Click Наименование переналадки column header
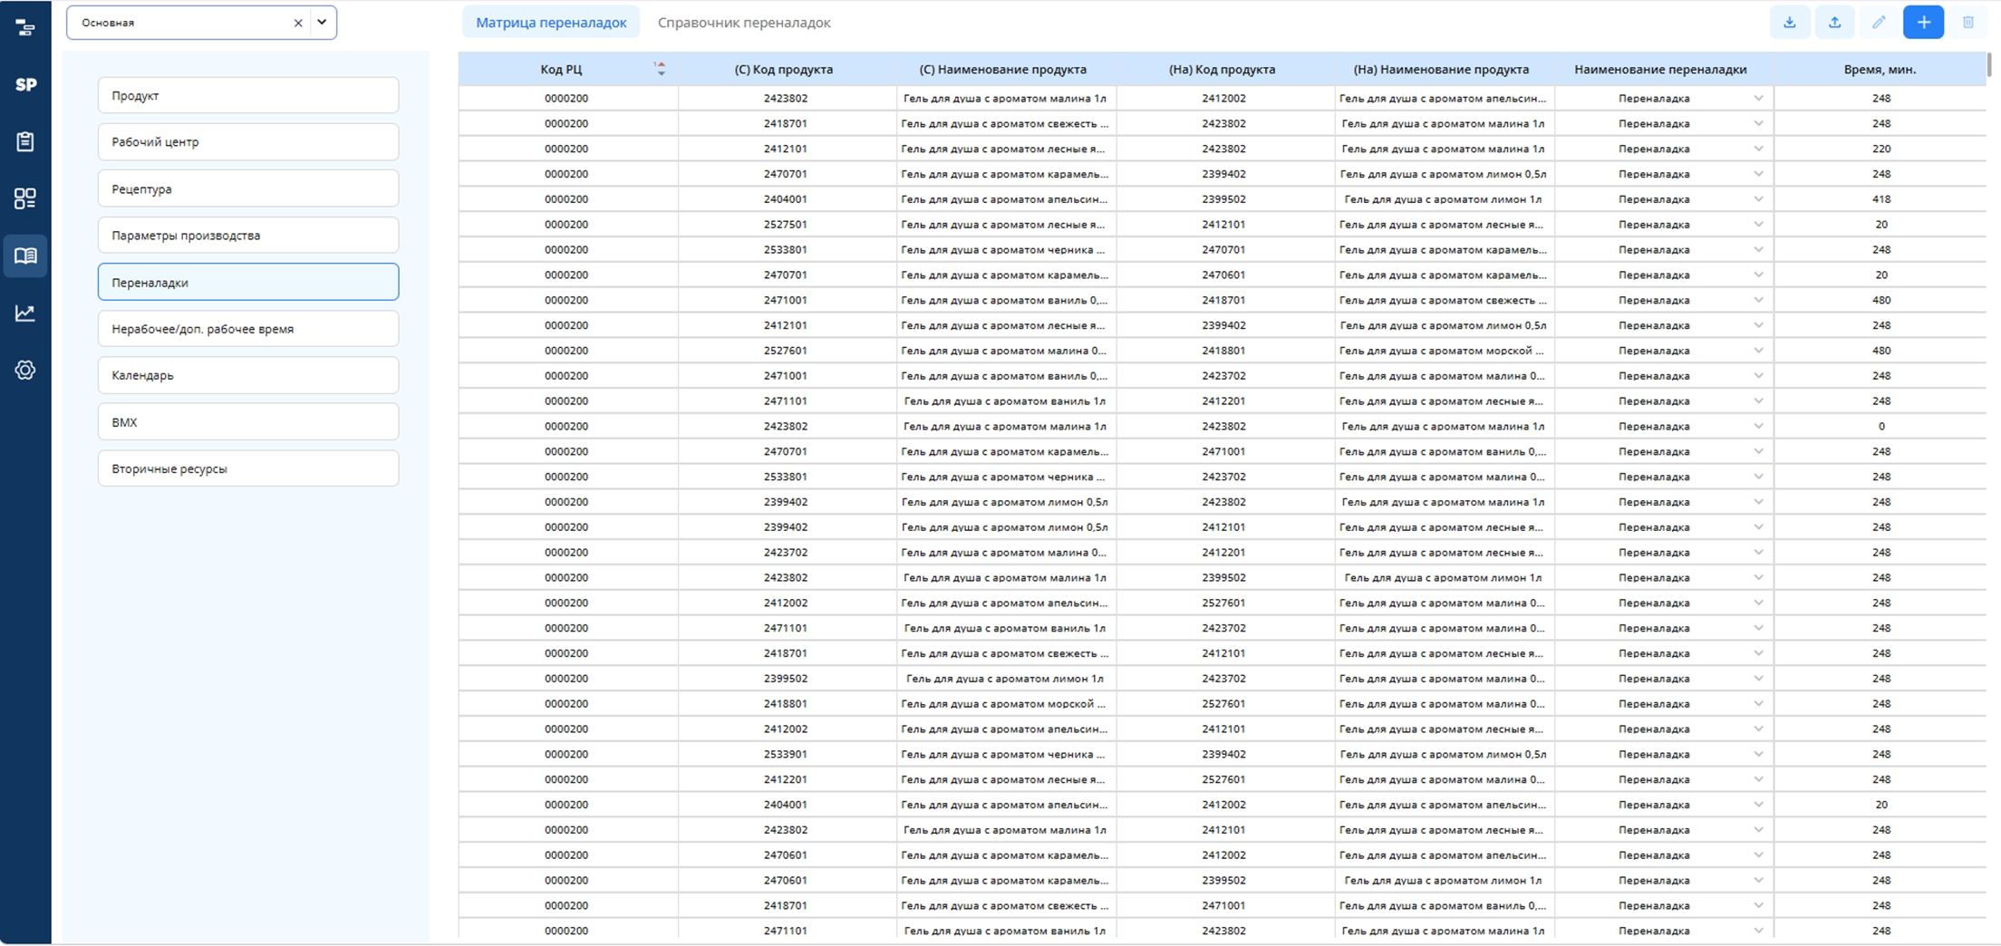This screenshot has width=2001, height=946. (1660, 69)
